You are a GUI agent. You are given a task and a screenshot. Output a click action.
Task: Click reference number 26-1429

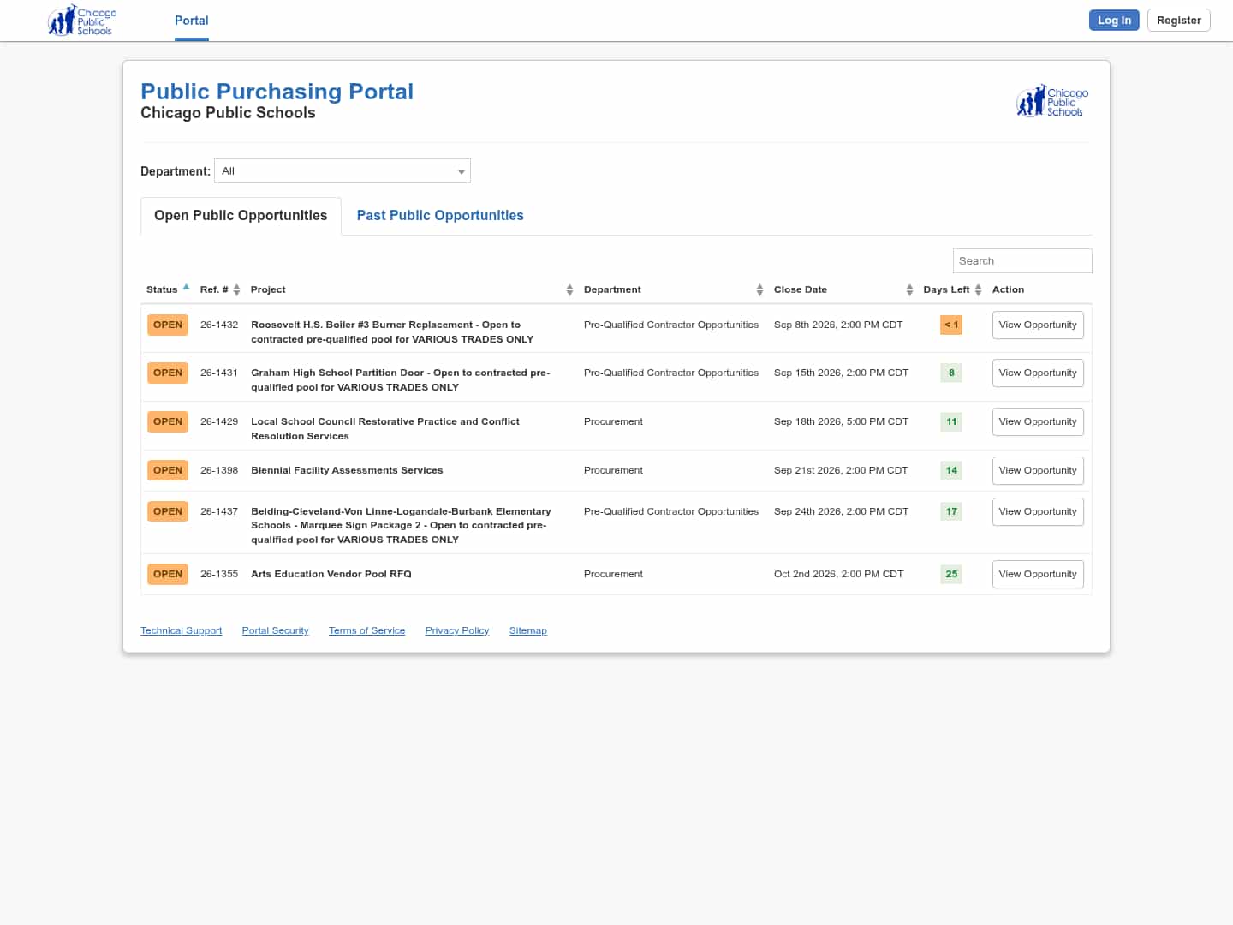click(219, 422)
